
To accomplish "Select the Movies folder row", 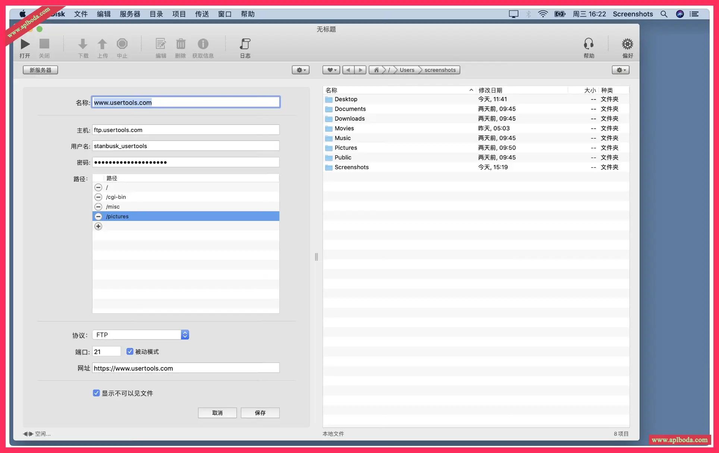I will point(476,128).
